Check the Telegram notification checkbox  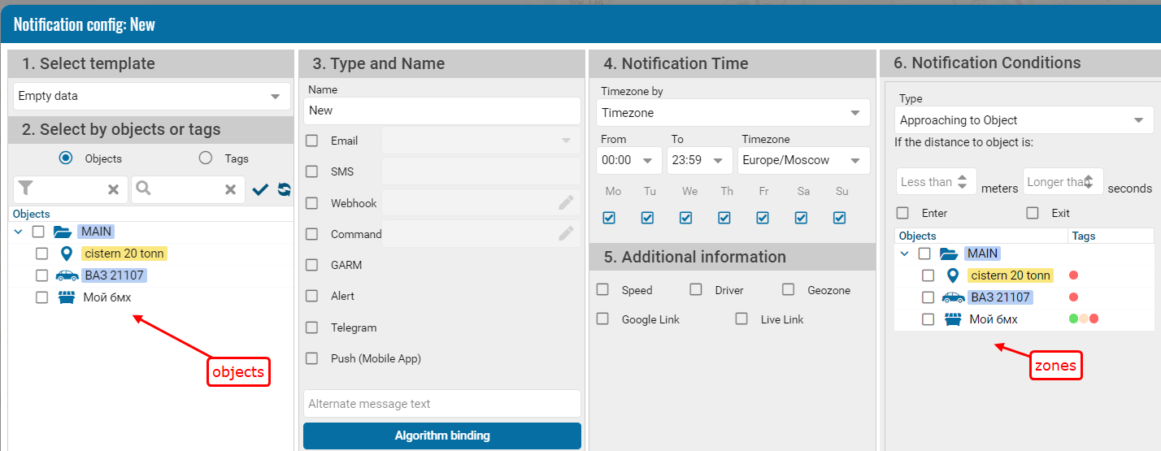(x=312, y=327)
